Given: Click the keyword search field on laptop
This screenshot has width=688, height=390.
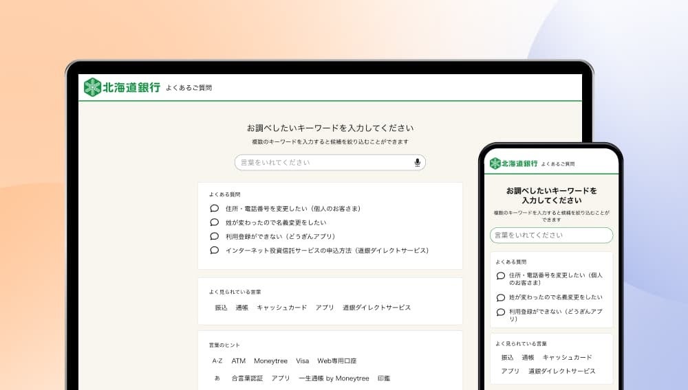Looking at the screenshot, I should pyautogui.click(x=330, y=163).
